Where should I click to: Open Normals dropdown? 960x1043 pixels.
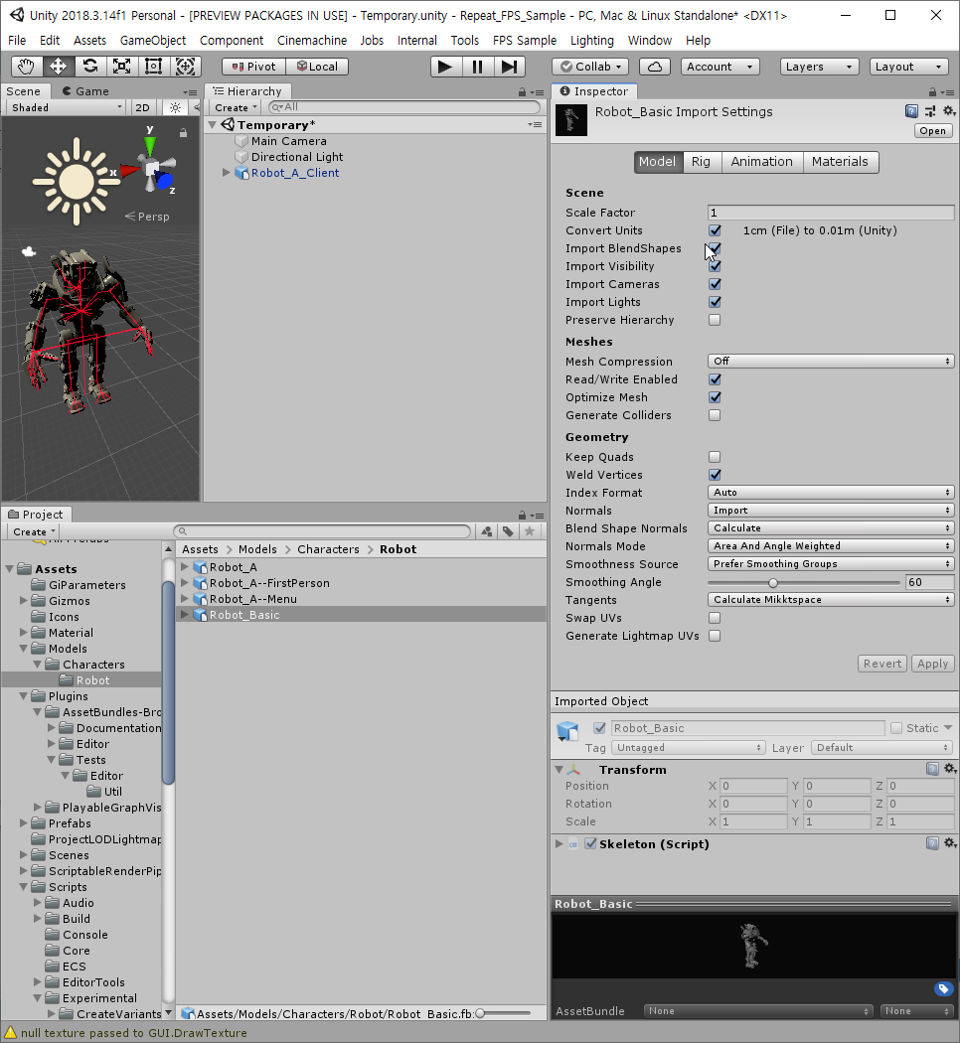point(831,511)
